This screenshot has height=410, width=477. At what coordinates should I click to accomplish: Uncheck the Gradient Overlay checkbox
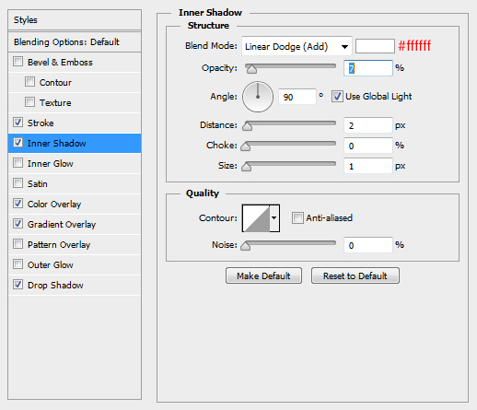pos(17,224)
